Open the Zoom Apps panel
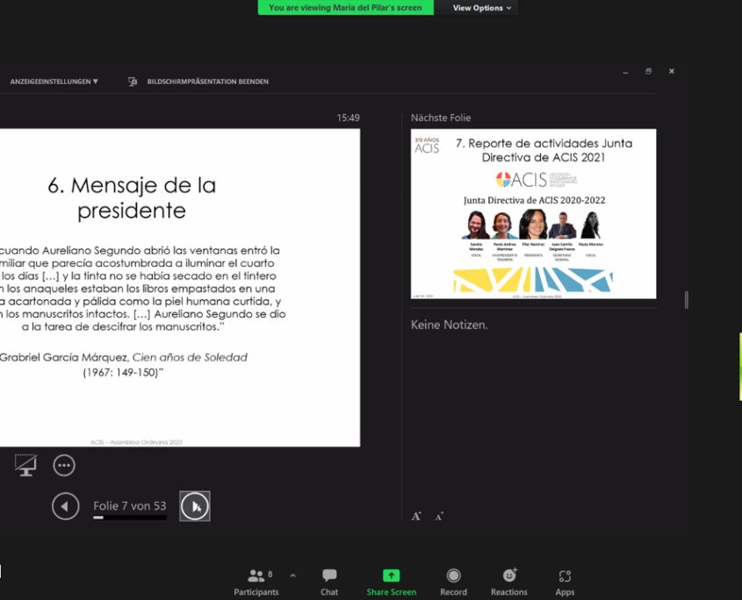The height and width of the screenshot is (600, 742). point(565,582)
